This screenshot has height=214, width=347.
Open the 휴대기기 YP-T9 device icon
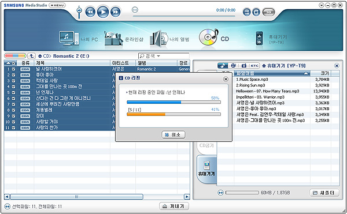pos(259,38)
